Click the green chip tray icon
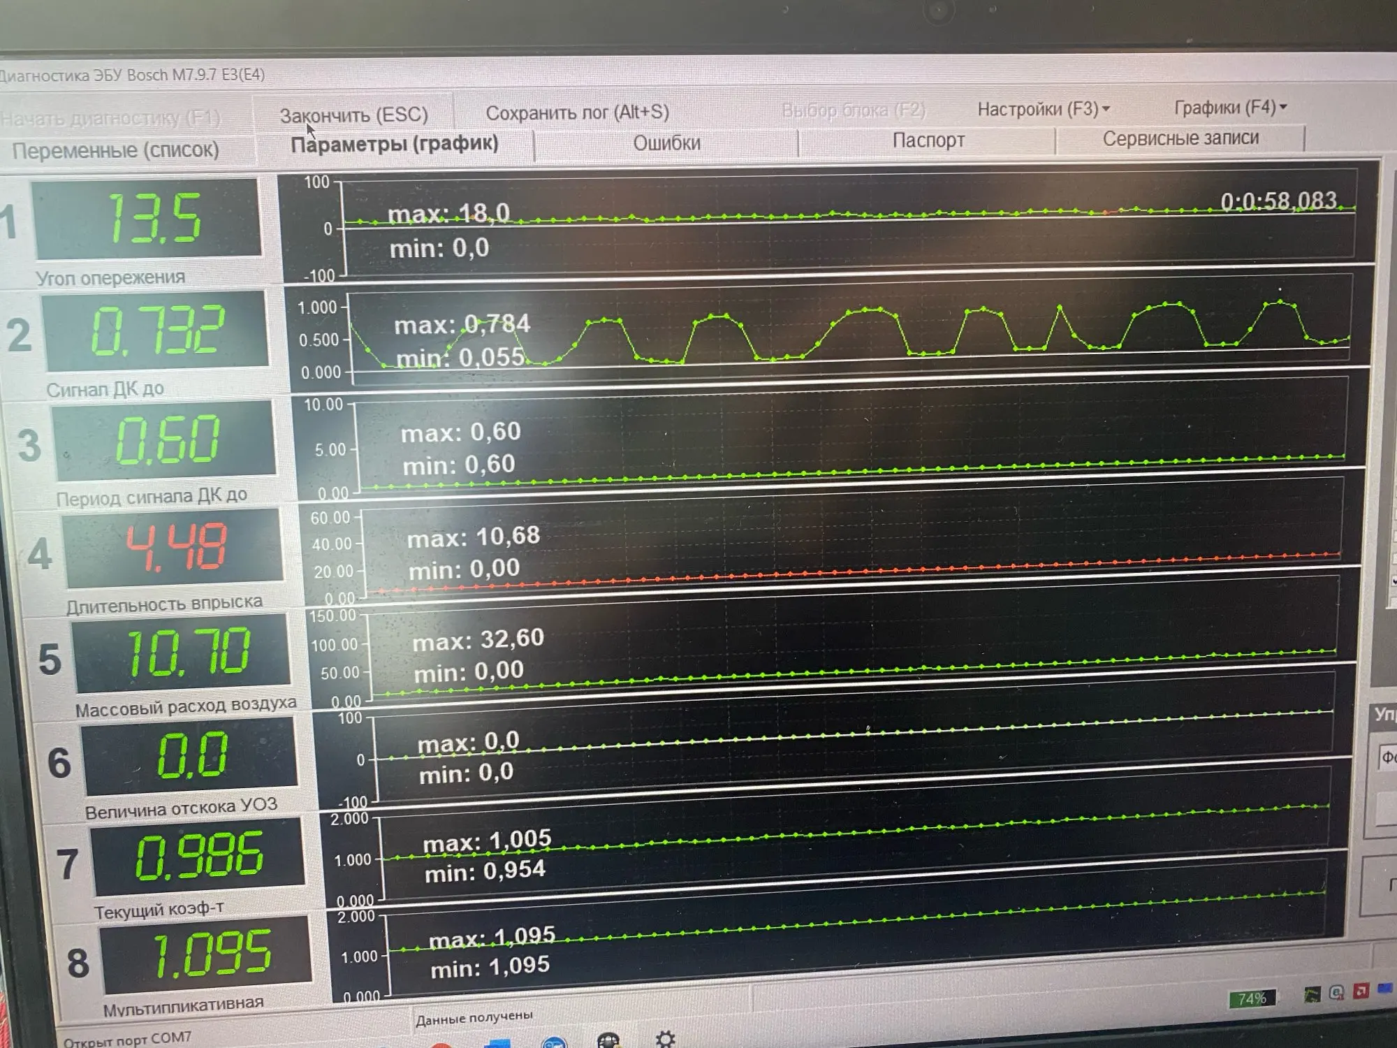This screenshot has width=1397, height=1048. (x=1312, y=994)
